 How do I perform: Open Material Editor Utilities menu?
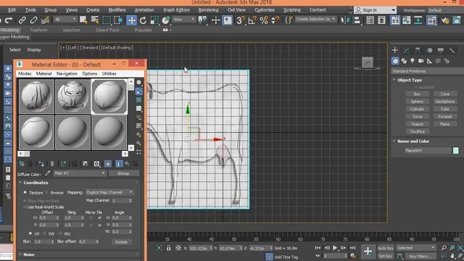(x=109, y=73)
